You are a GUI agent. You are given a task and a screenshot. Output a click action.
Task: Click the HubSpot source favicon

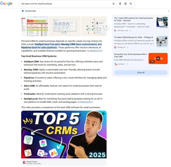point(116,64)
